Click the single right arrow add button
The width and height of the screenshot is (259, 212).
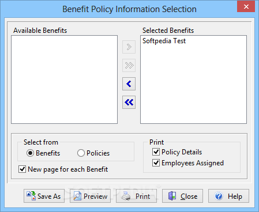click(129, 47)
